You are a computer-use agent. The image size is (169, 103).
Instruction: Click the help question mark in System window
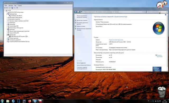(x=166, y=15)
